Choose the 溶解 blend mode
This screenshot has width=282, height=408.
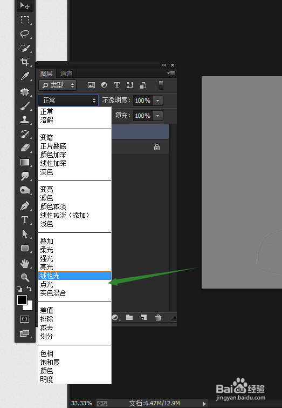click(x=74, y=120)
